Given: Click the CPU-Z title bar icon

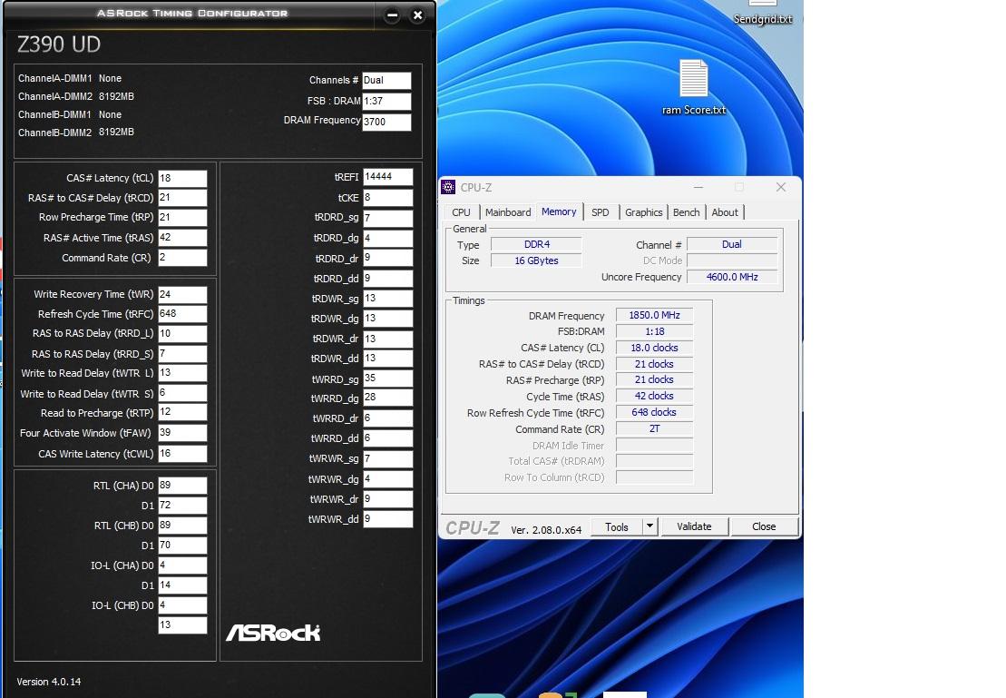Looking at the screenshot, I should coord(448,187).
